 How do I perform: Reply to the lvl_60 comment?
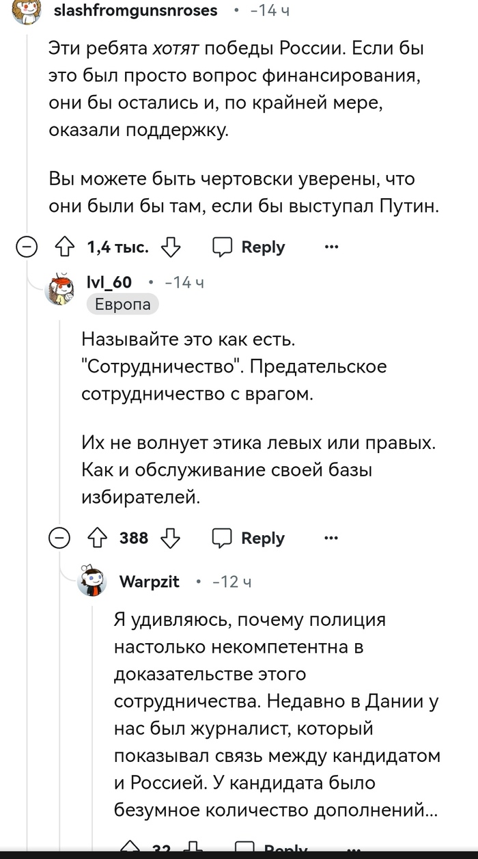(x=249, y=538)
